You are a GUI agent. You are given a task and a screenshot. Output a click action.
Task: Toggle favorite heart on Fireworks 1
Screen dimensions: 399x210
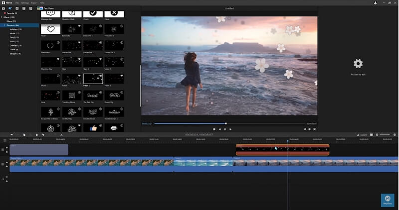[79, 26]
